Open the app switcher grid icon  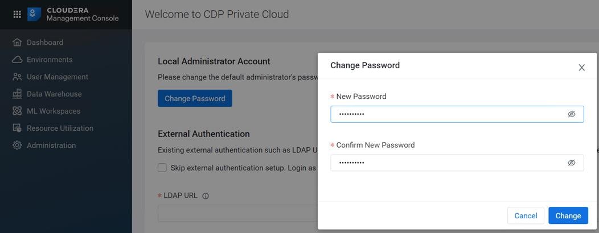[x=17, y=14]
